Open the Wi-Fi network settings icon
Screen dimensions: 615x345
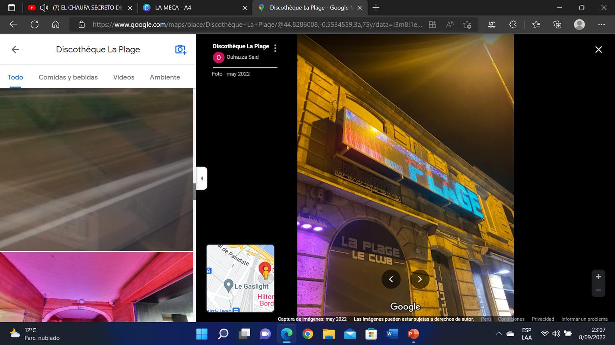tap(545, 334)
